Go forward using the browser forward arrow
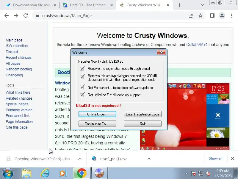Image resolution: width=238 pixels, height=179 pixels. pyautogui.click(x=16, y=16)
